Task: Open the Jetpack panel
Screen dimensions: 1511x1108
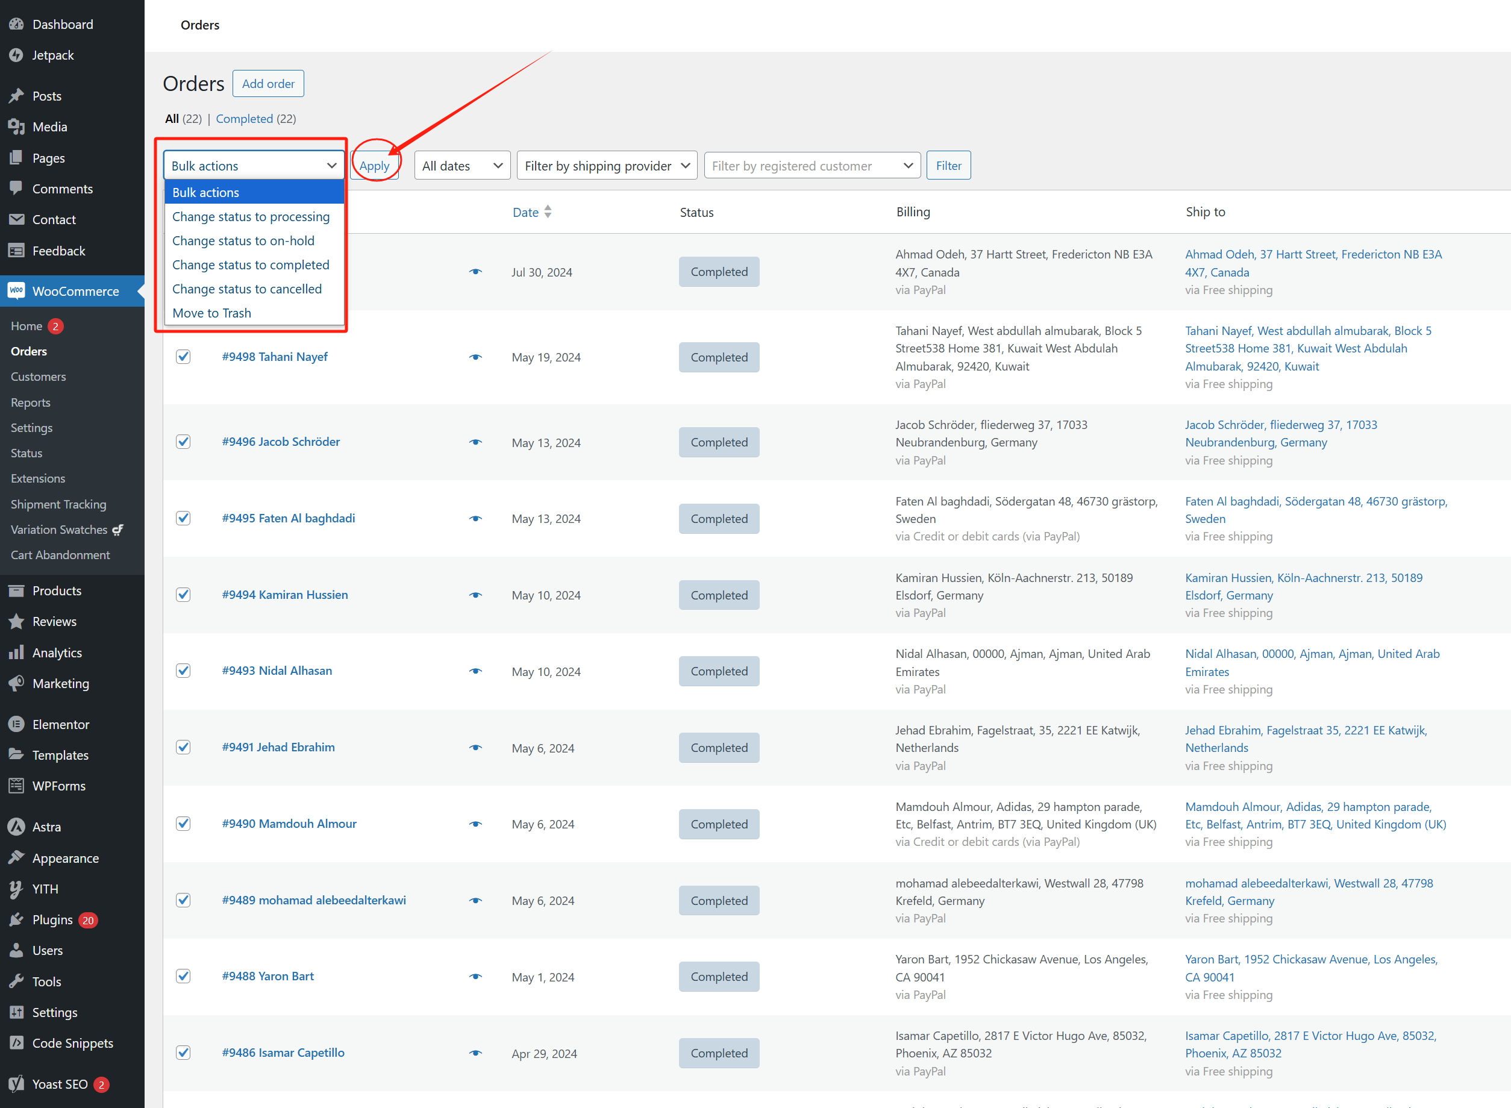Action: [52, 55]
